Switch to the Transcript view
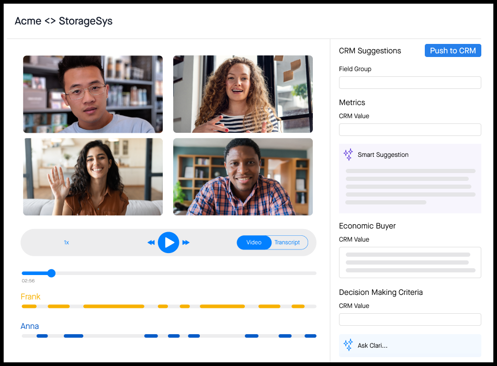This screenshot has width=497, height=366. [288, 243]
